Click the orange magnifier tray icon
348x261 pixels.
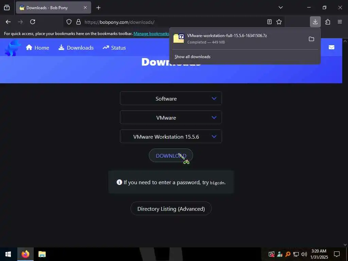288,254
